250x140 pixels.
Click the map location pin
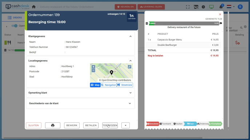pos(112,73)
